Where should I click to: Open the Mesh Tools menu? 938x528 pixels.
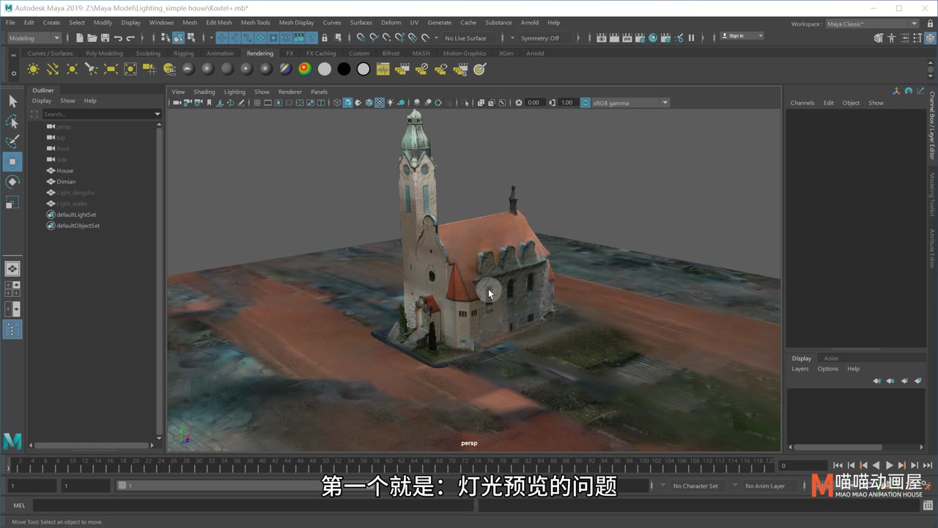click(255, 23)
